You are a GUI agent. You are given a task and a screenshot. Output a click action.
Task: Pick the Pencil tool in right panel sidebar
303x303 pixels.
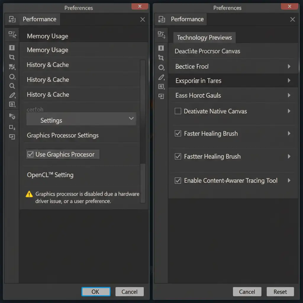(161, 77)
